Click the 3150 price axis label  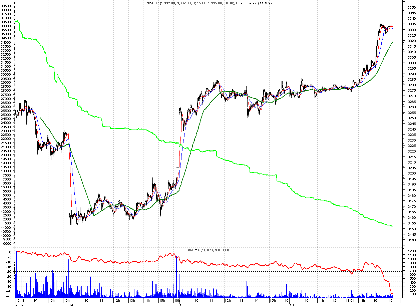411,229
